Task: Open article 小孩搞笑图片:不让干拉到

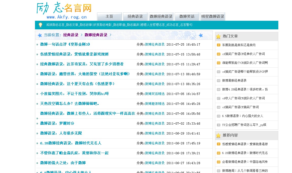Action: (x=75, y=93)
